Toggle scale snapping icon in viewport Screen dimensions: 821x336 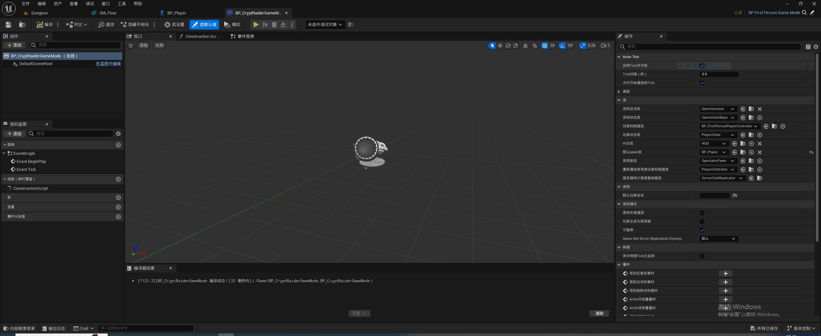tap(582, 46)
